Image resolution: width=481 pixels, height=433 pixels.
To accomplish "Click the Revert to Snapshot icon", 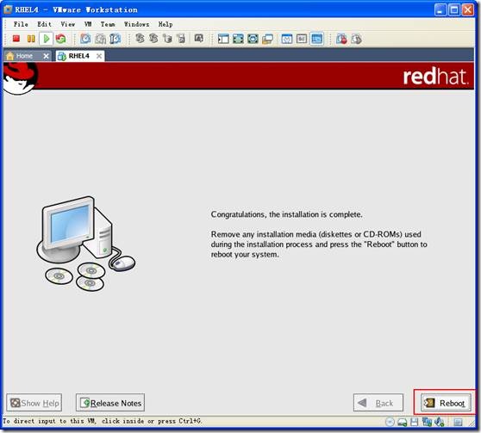I will (100, 39).
